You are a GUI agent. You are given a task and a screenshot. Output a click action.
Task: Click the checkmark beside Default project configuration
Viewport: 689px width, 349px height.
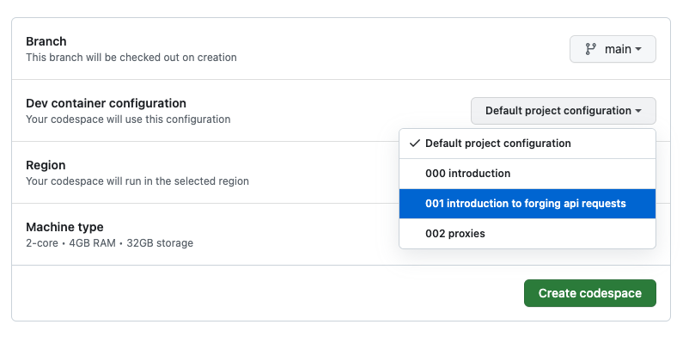[415, 144]
